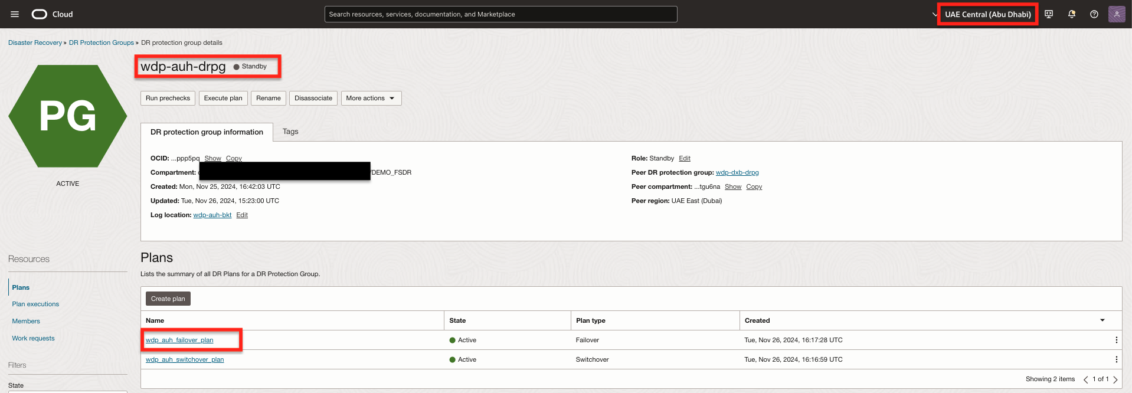The width and height of the screenshot is (1132, 393).
Task: Click Active state of failover plan row
Action: click(x=463, y=340)
